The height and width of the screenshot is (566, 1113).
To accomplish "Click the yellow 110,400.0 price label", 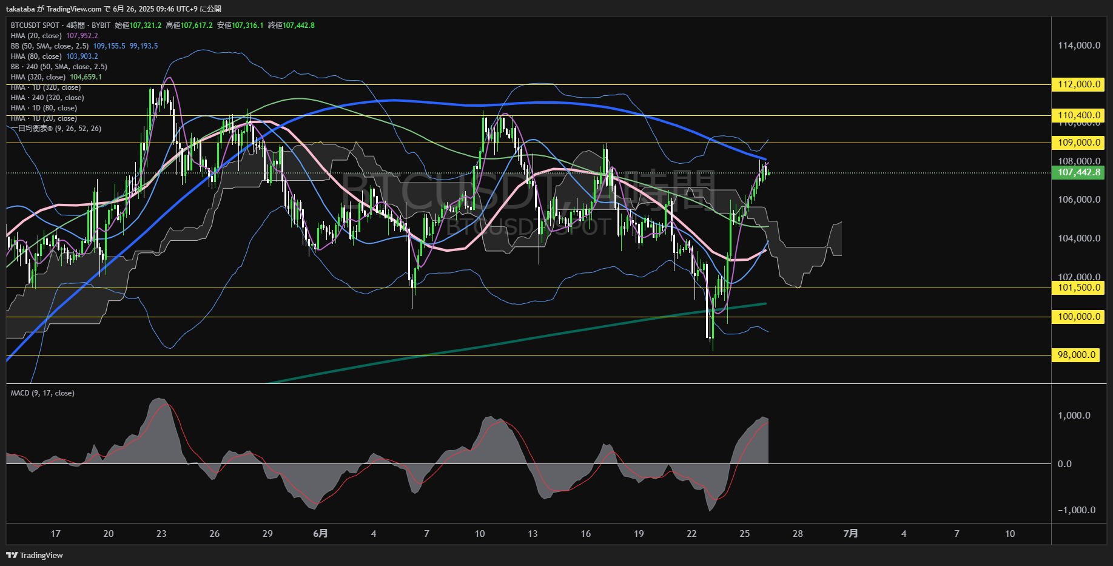I will (1078, 115).
